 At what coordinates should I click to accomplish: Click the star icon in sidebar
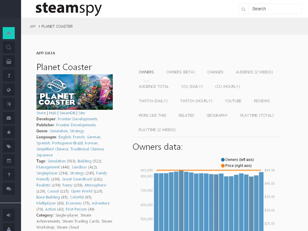click(x=9, y=132)
